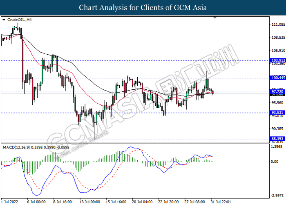Click the 95.560 price axis value
The width and height of the screenshot is (286, 204).
coord(277,103)
